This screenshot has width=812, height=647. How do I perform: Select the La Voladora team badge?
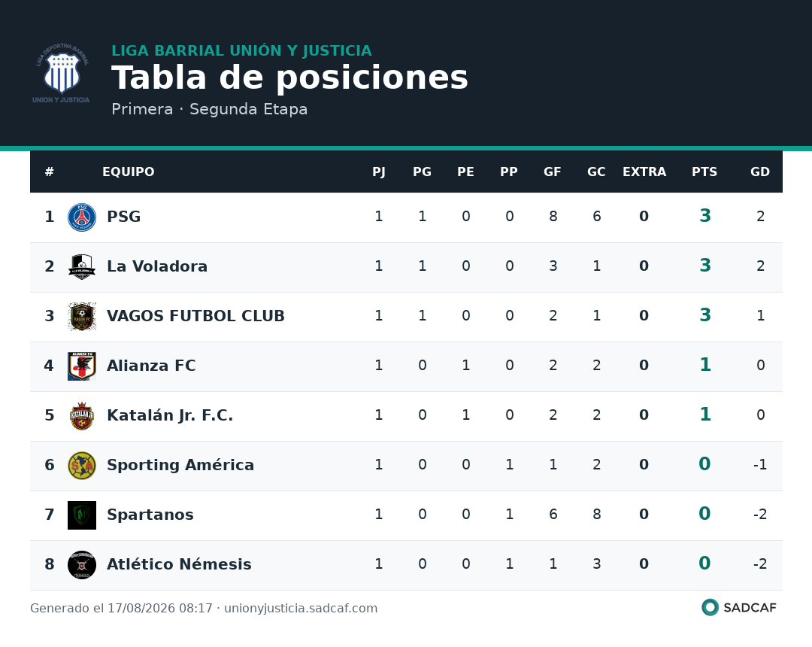pos(82,267)
